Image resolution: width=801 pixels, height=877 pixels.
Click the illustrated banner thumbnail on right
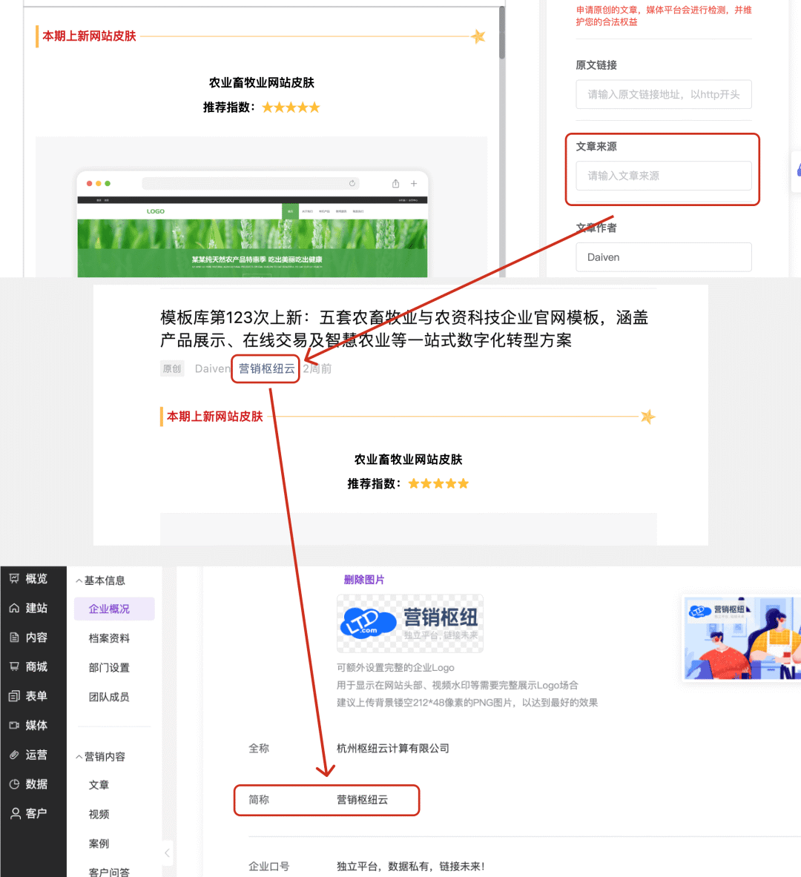pos(742,638)
